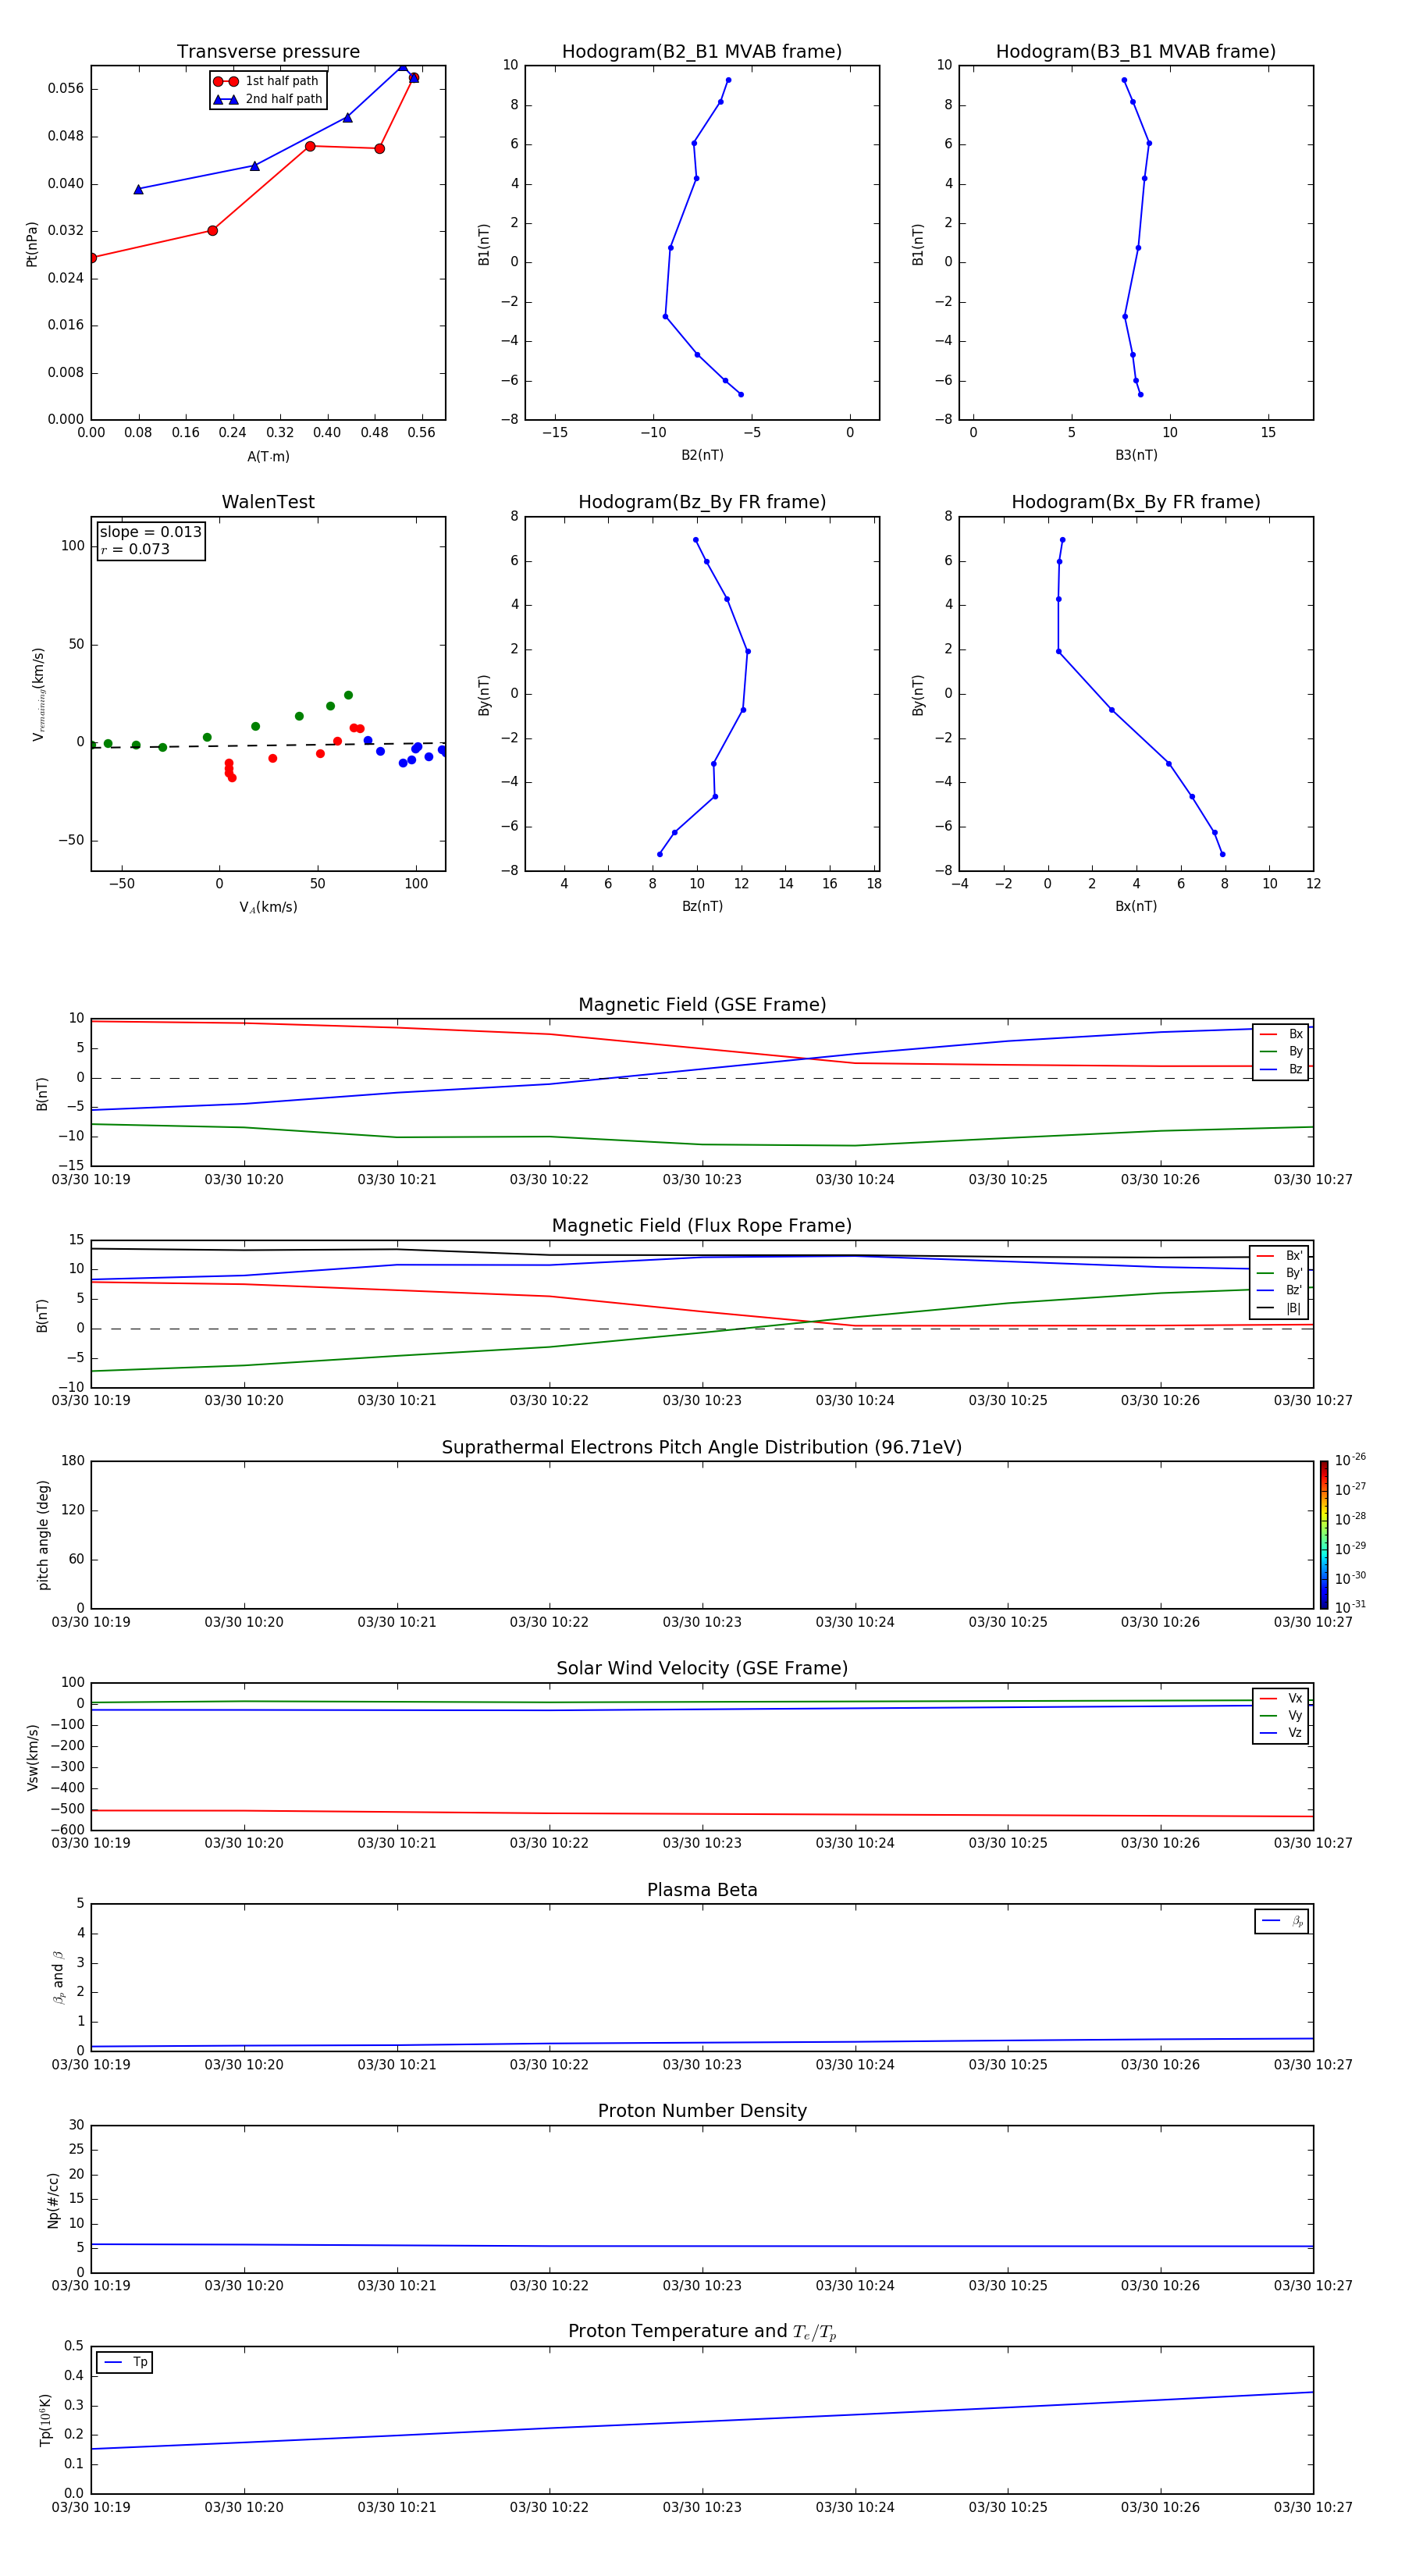Click the 'Magnetic Field (Flux Rope Frame)' title
Image resolution: width=1405 pixels, height=2576 pixels.
(x=702, y=1225)
